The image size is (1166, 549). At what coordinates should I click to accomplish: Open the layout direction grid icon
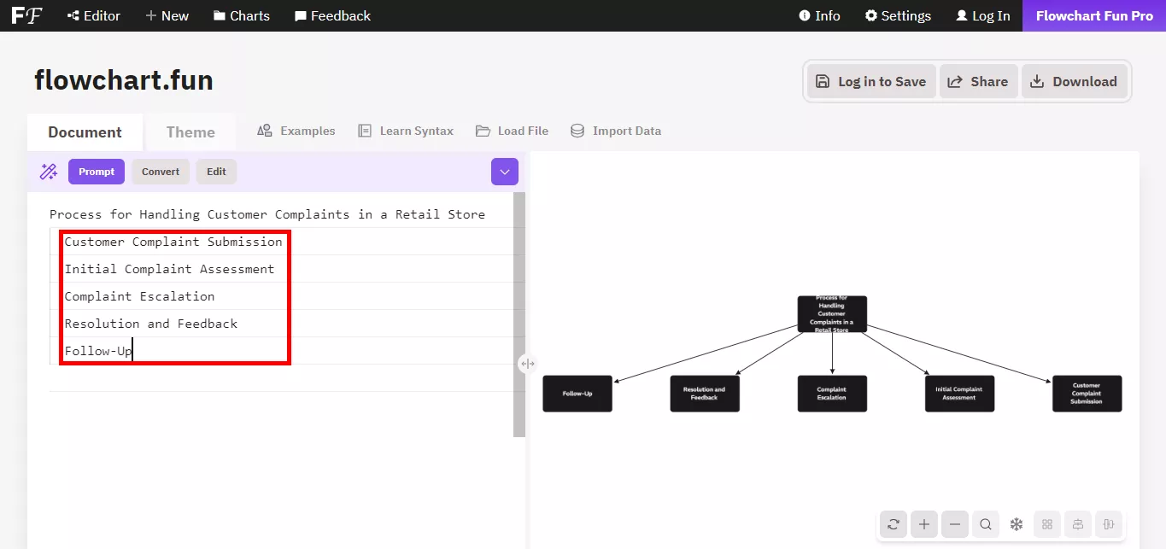click(x=1046, y=523)
